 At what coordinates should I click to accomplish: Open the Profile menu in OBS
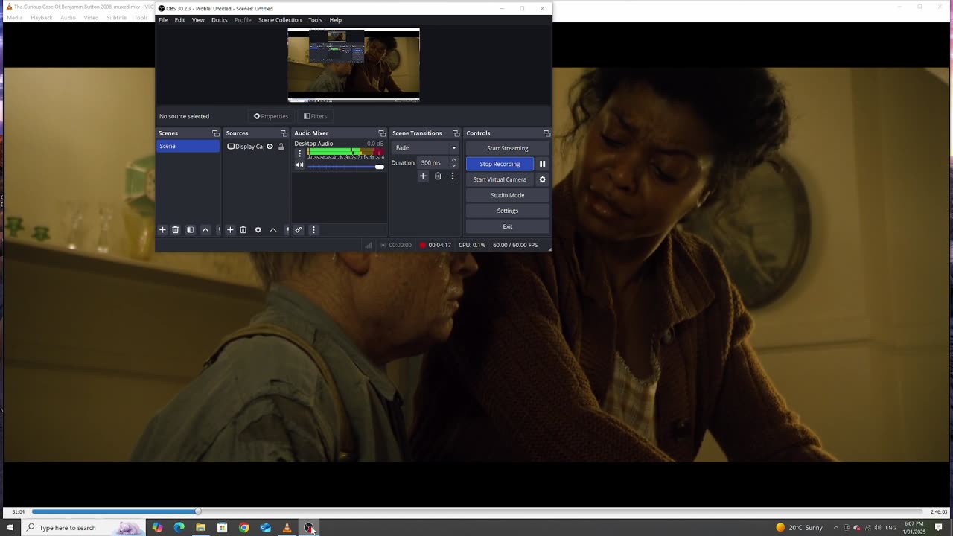(243, 20)
